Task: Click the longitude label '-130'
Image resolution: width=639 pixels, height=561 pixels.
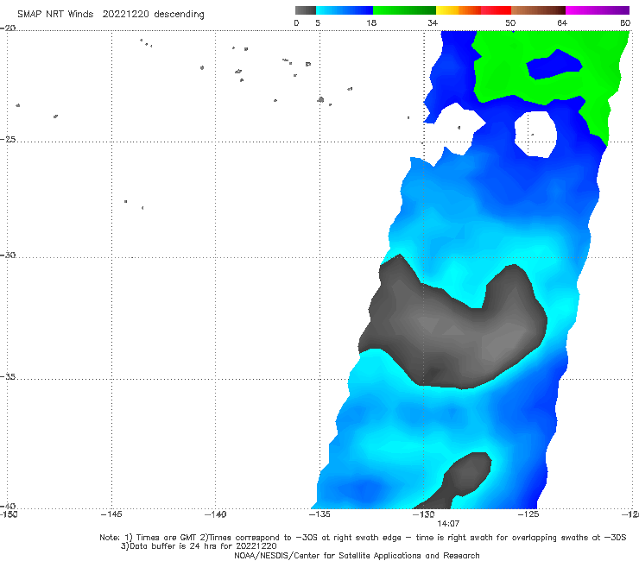Action: tap(424, 514)
